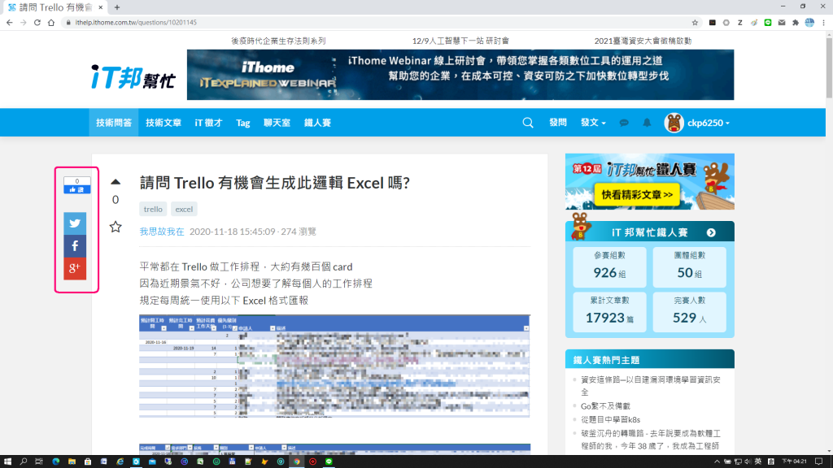
Task: Open the LINE extension icon
Action: [768, 22]
